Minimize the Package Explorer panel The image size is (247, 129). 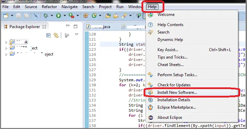coord(68,25)
